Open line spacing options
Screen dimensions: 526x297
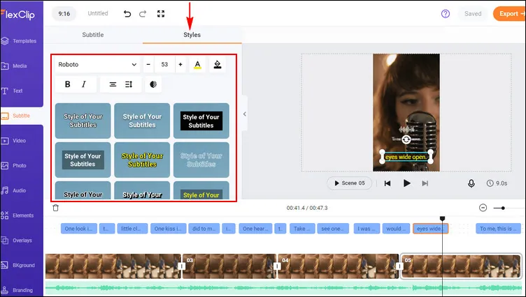(x=129, y=84)
